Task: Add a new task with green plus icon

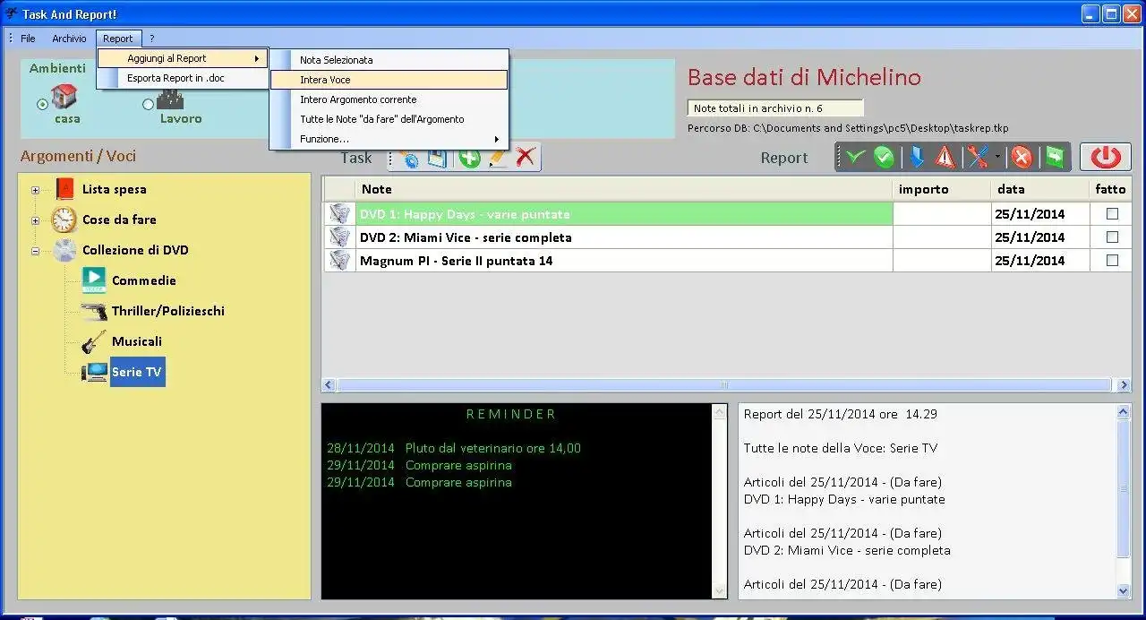Action: (x=469, y=158)
